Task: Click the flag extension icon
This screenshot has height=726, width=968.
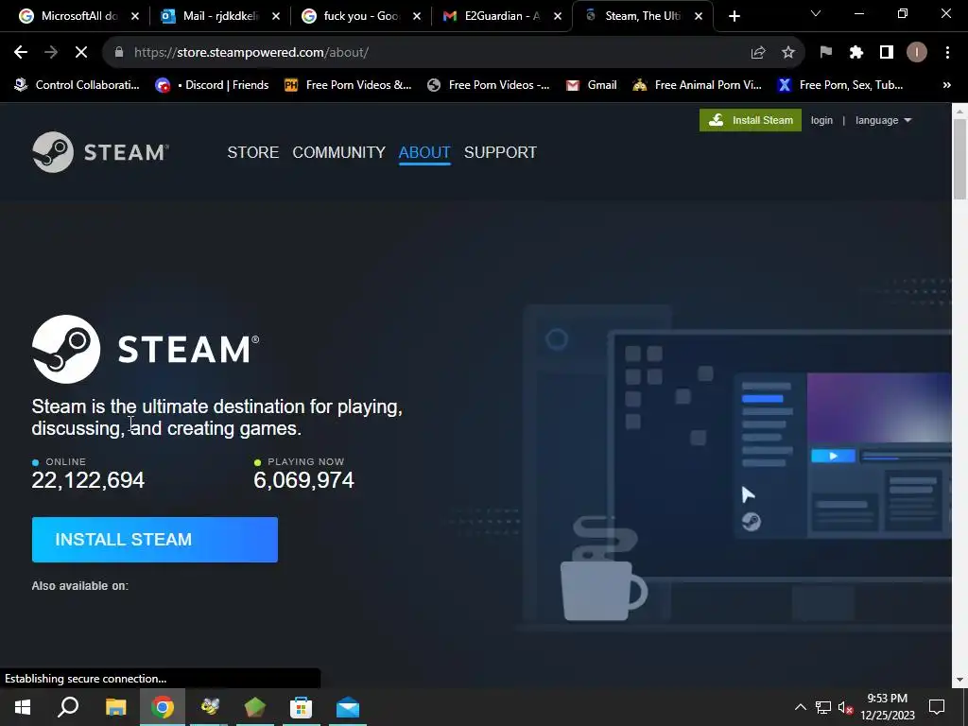Action: (x=825, y=53)
